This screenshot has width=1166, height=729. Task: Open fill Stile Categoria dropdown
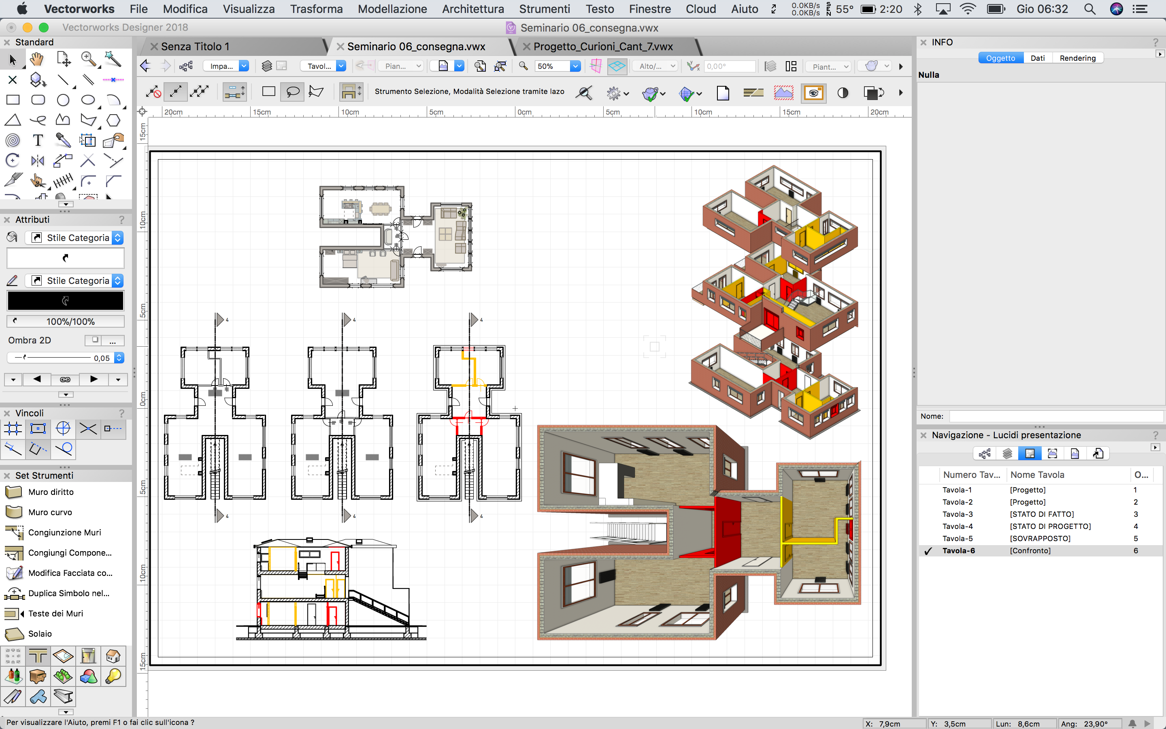(x=117, y=238)
